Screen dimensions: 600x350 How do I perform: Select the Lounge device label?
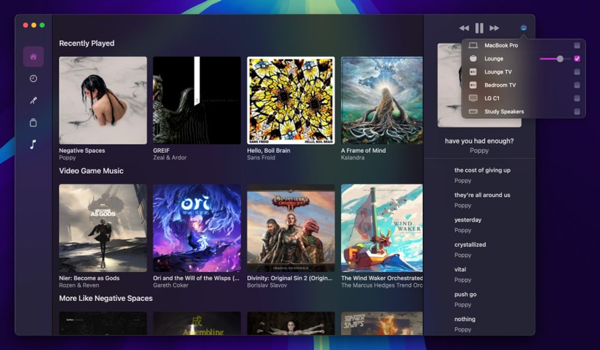(494, 59)
